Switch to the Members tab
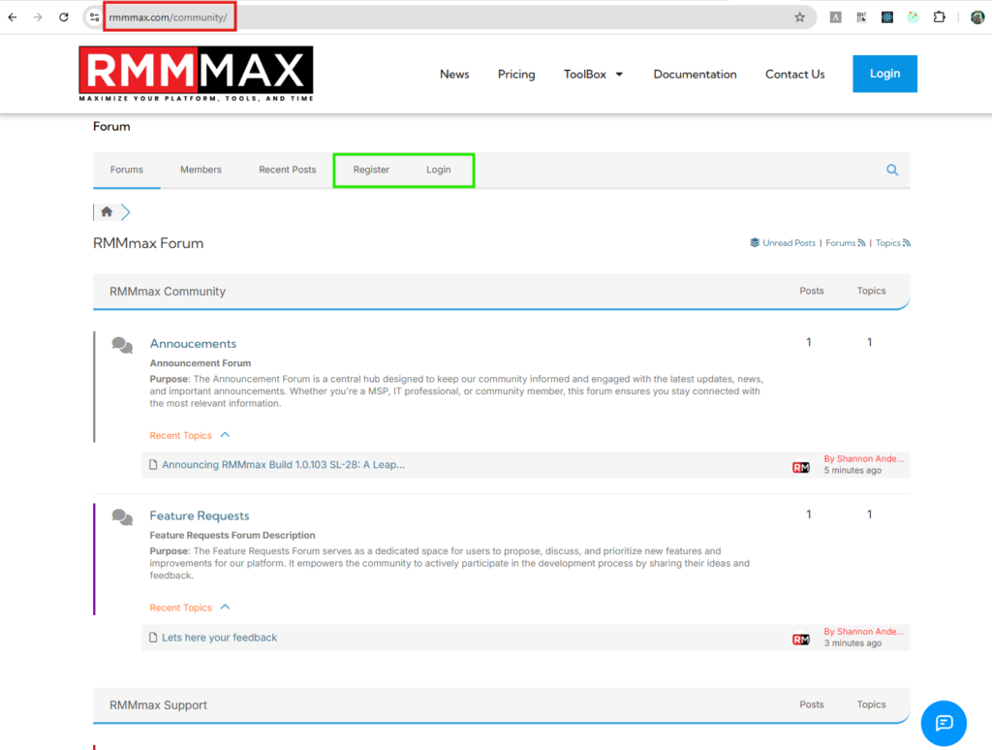The image size is (992, 750). 201,170
